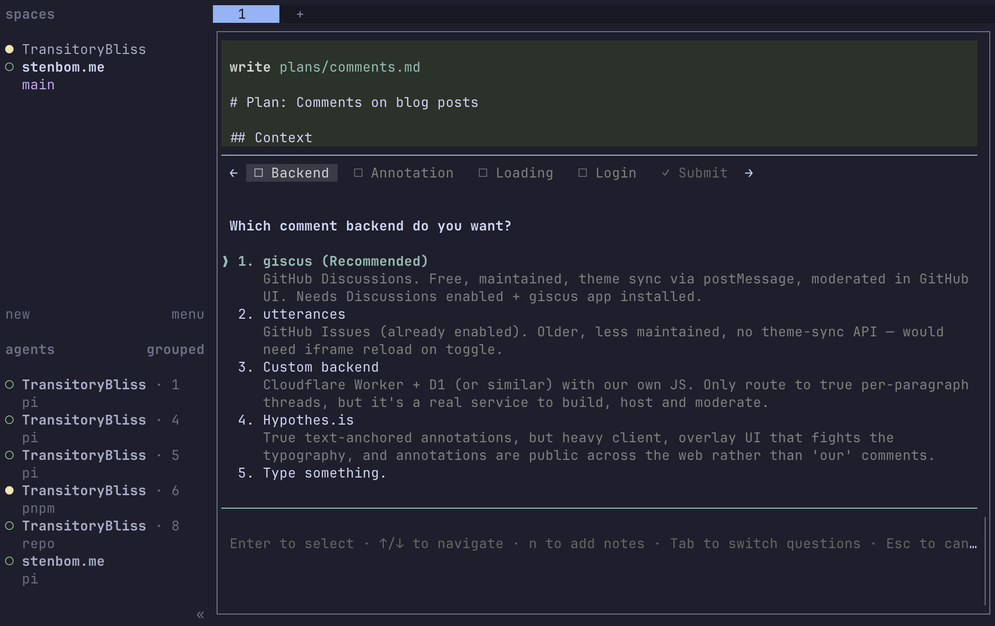The height and width of the screenshot is (626, 995).
Task: Open the Submit tab
Action: click(695, 173)
